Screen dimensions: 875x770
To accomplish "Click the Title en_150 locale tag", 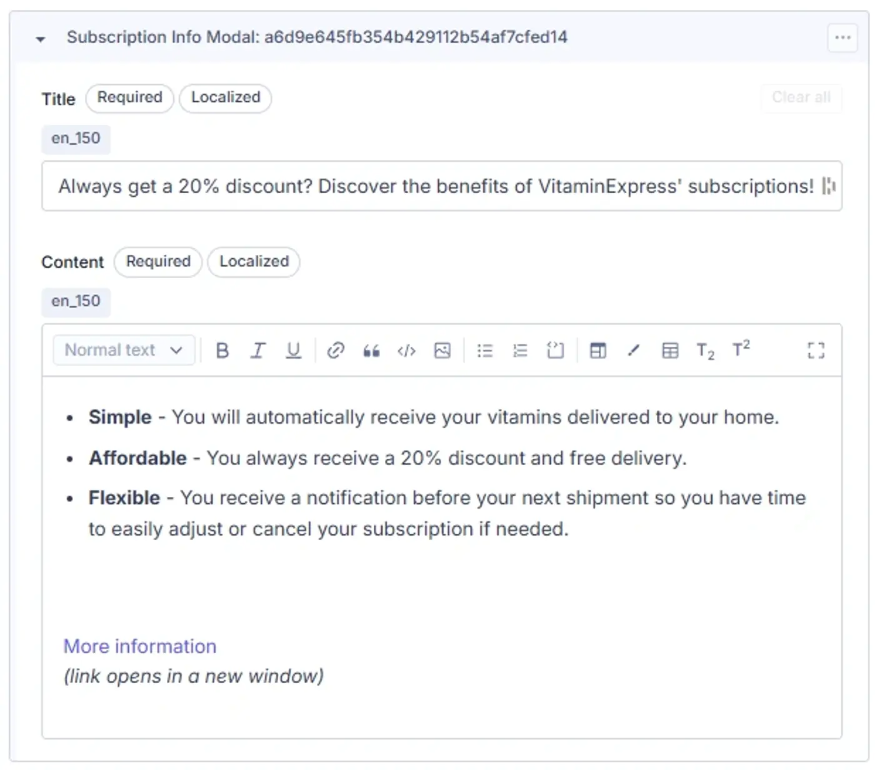I will pyautogui.click(x=76, y=138).
